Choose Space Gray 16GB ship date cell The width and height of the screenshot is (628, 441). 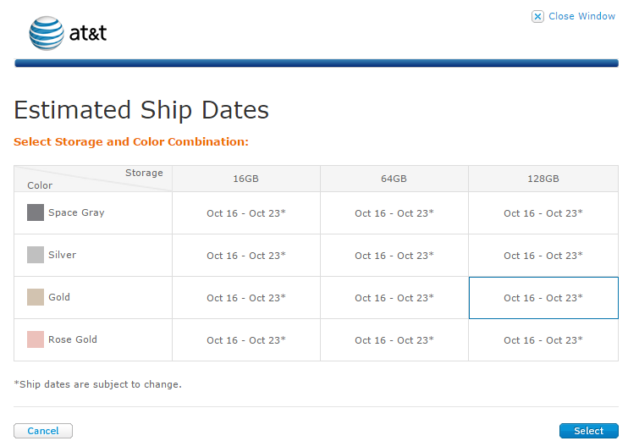(x=246, y=213)
